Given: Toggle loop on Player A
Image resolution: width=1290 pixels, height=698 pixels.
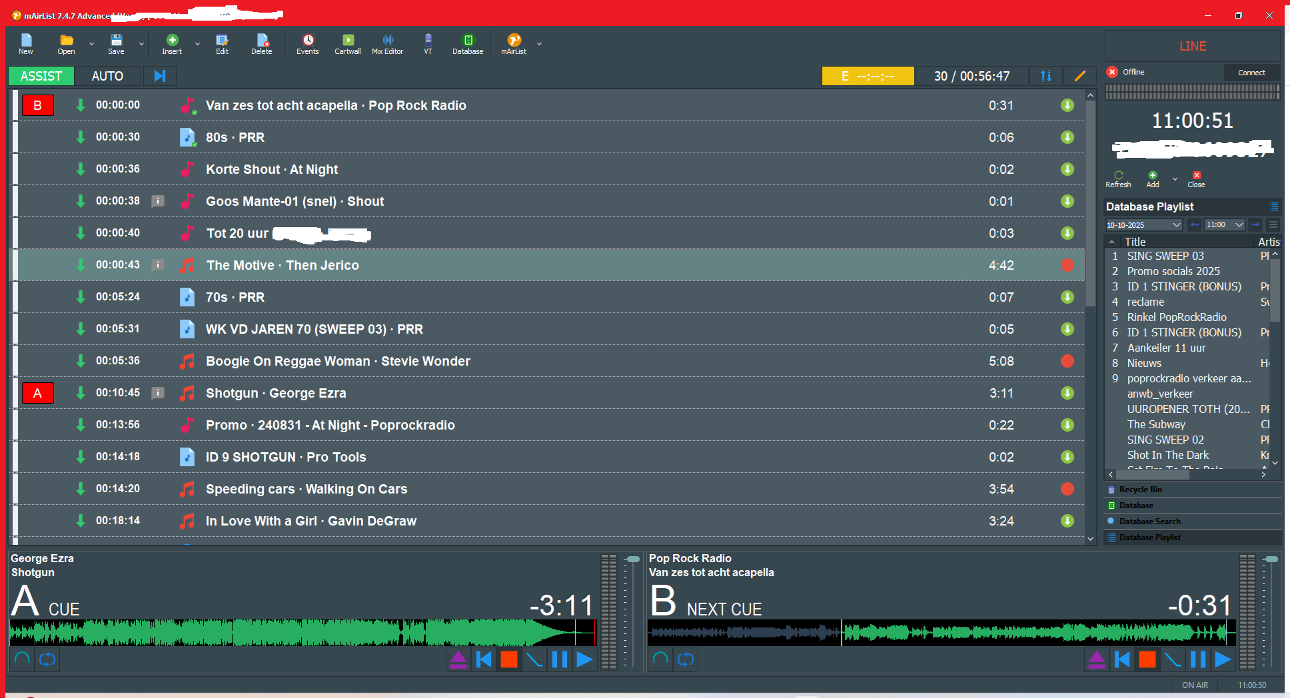Looking at the screenshot, I should [47, 659].
